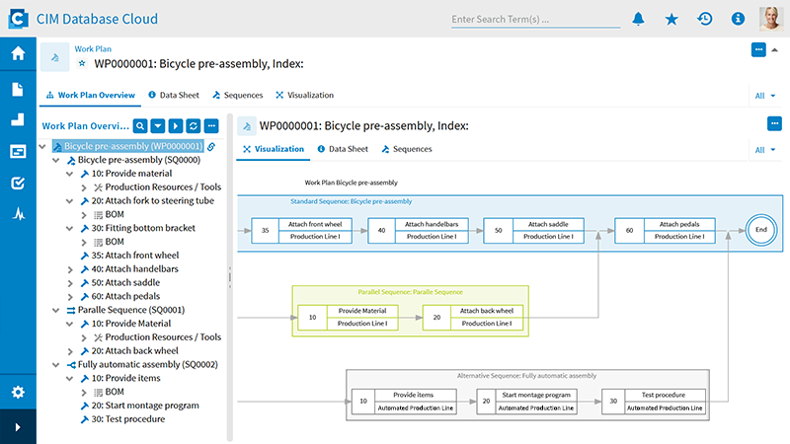
Task: Select 35: Attach front wheel tree item
Action: coord(128,256)
